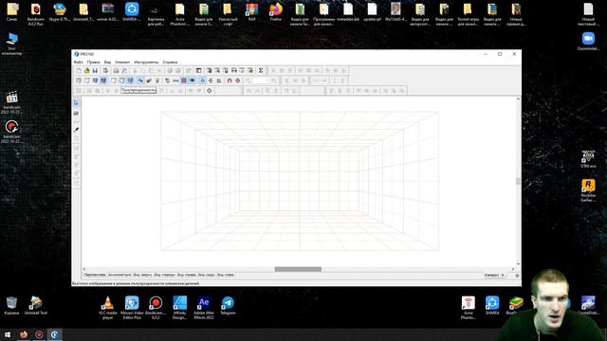Screen dimensions: 607x341
Task: Click the structure window icon in first toolbar
Action: pos(198,70)
